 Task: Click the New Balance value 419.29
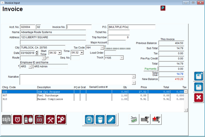(171, 79)
